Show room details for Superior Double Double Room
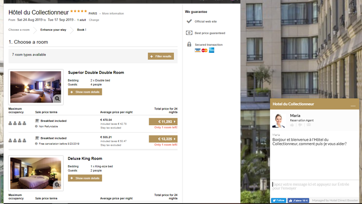 point(85,92)
